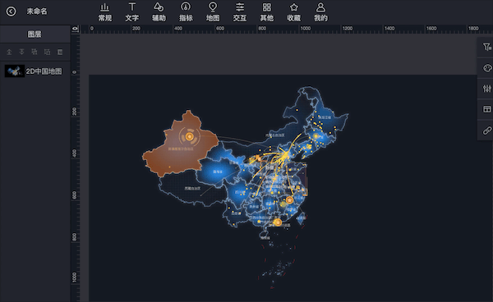The height and width of the screenshot is (302, 493).
Task: Click the back arrow icon
Action: click(x=11, y=11)
